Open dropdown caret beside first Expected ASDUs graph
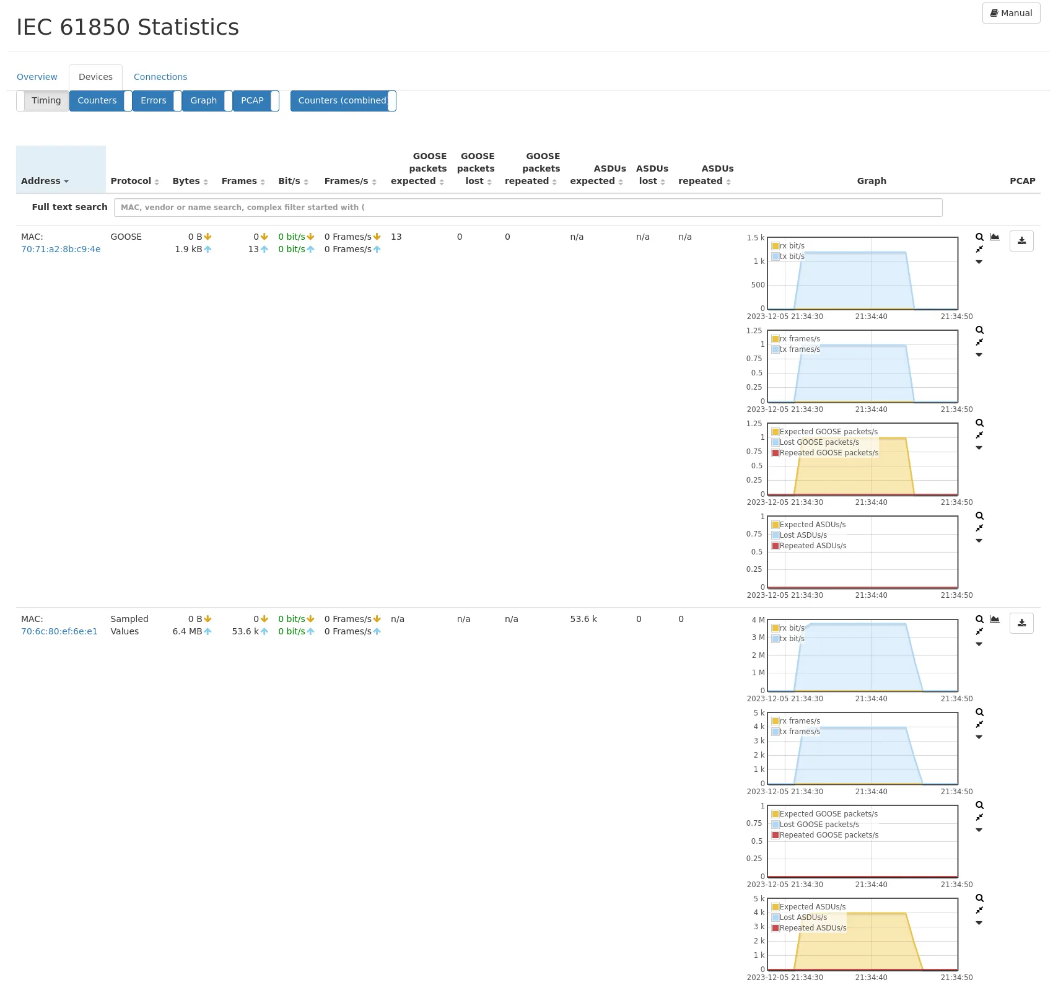The width and height of the screenshot is (1053, 985). [x=979, y=541]
